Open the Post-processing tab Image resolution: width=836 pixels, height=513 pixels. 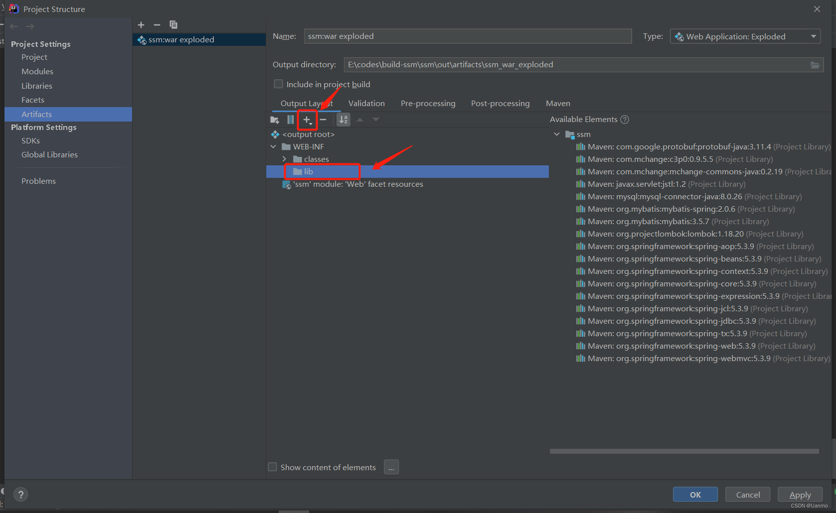point(501,104)
